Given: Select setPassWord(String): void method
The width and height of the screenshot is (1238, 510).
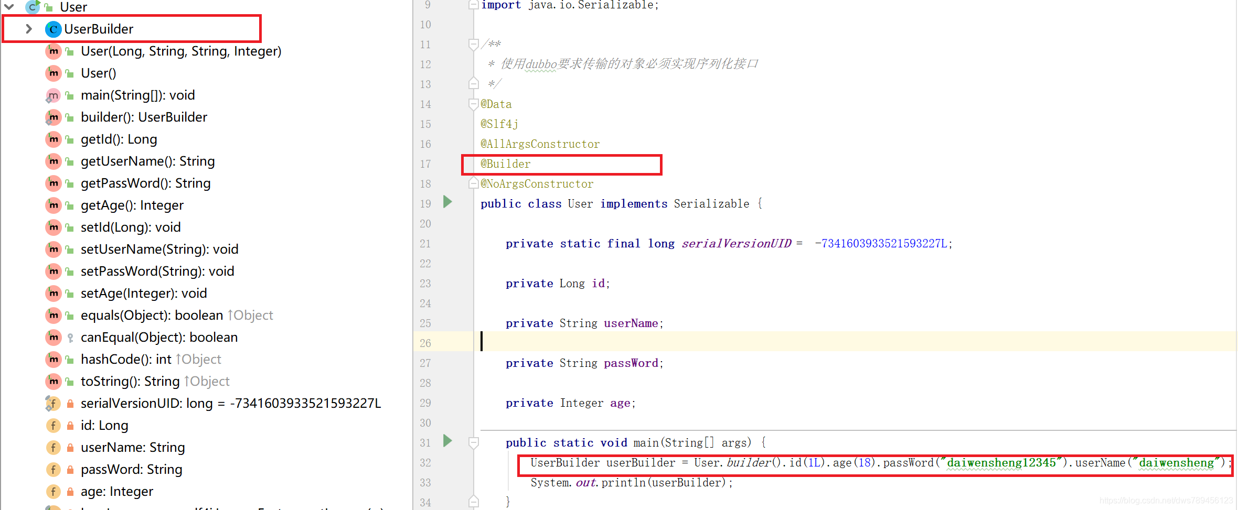Looking at the screenshot, I should pyautogui.click(x=157, y=272).
